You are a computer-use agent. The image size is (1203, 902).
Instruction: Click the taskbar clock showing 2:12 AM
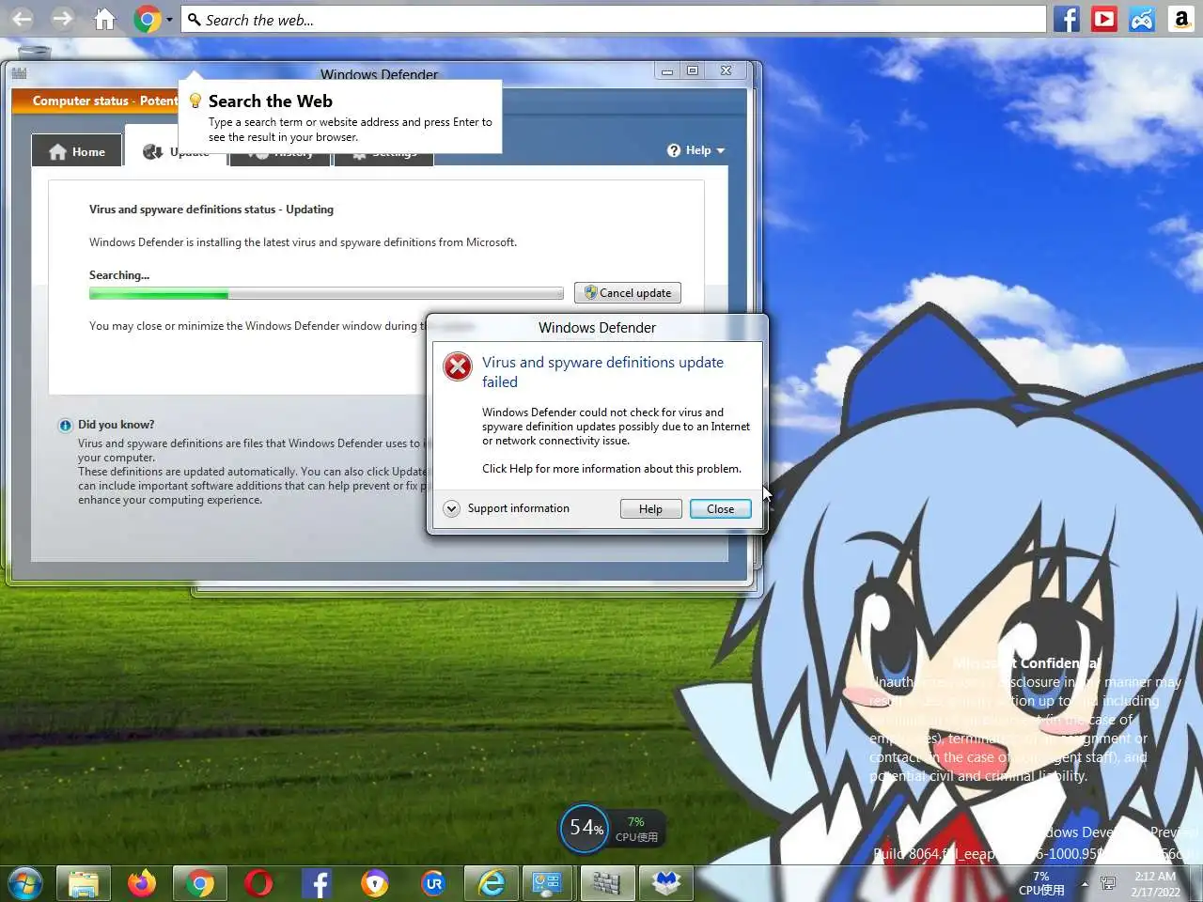[x=1155, y=884]
